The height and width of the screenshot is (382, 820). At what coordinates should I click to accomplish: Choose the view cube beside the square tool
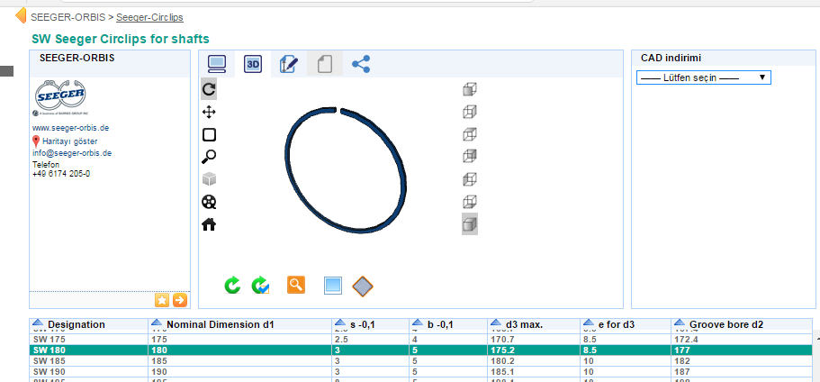coord(470,134)
